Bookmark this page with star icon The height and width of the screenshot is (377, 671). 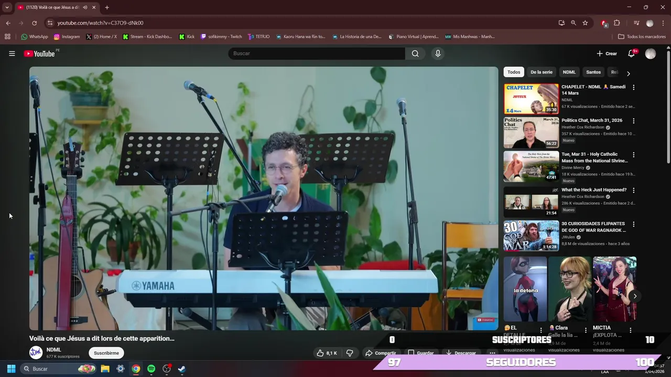pos(585,23)
